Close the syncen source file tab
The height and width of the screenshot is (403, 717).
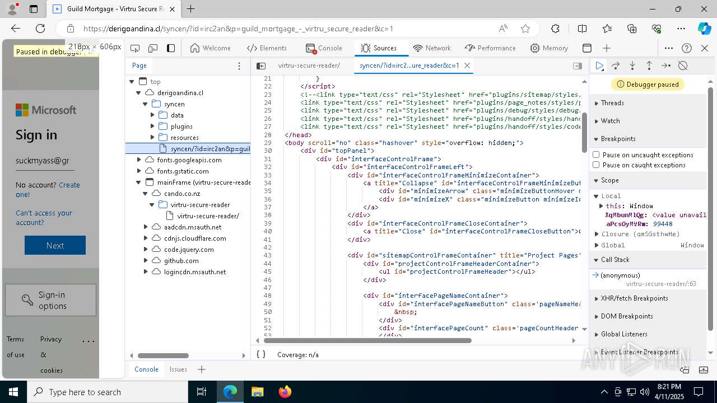pos(467,65)
